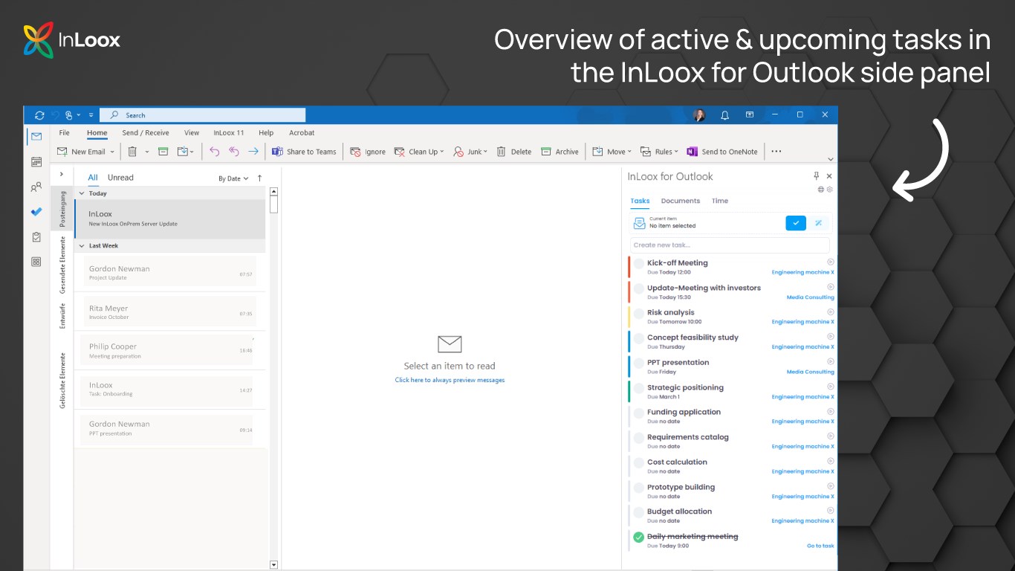
Task: Click the Send to OneNote icon
Action: [692, 152]
